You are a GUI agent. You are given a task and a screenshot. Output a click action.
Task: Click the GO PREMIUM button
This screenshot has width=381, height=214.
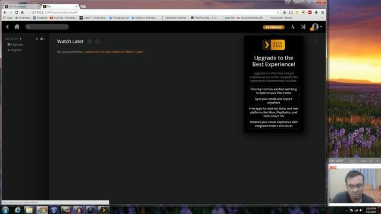(x=274, y=27)
